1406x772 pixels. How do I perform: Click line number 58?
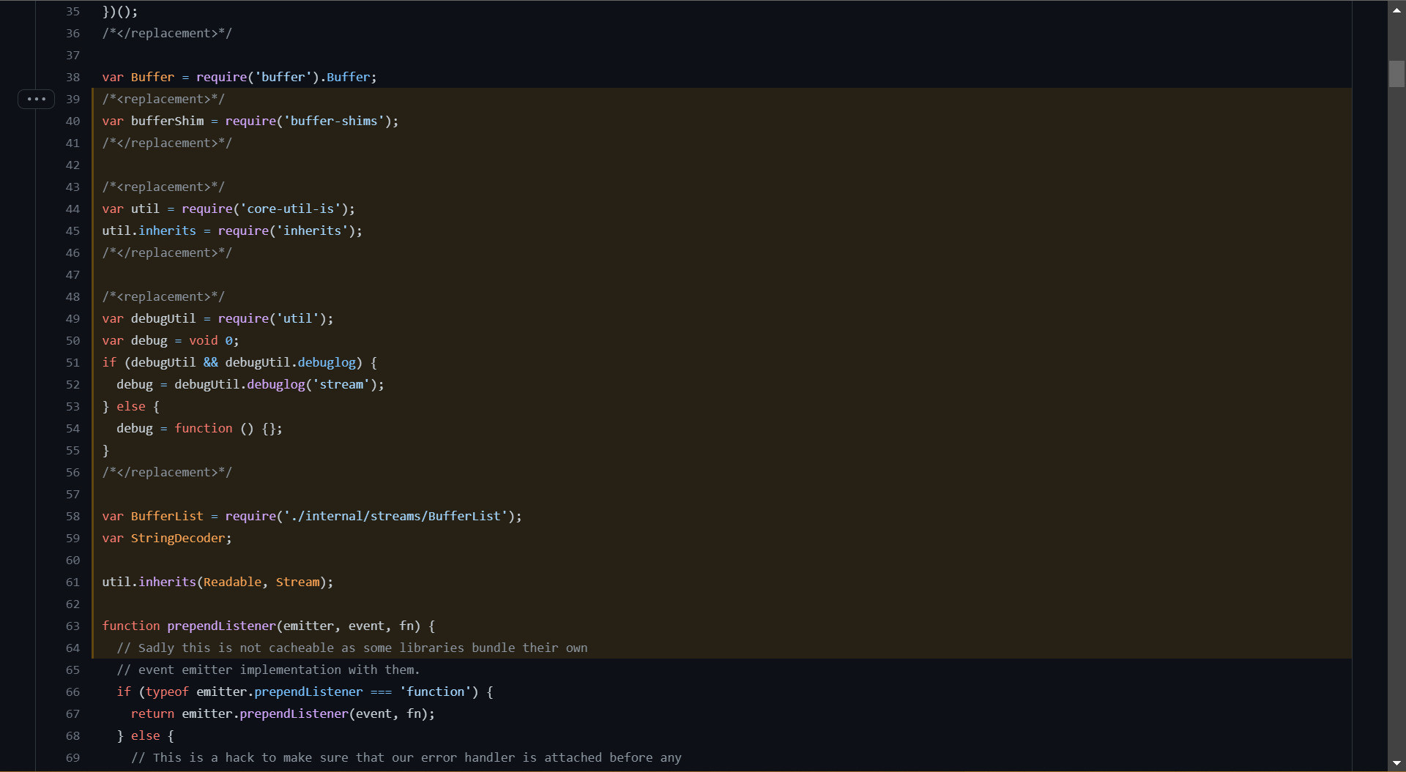pyautogui.click(x=72, y=516)
